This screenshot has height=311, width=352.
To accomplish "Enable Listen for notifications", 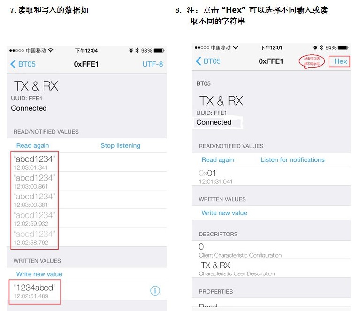I will click(292, 160).
